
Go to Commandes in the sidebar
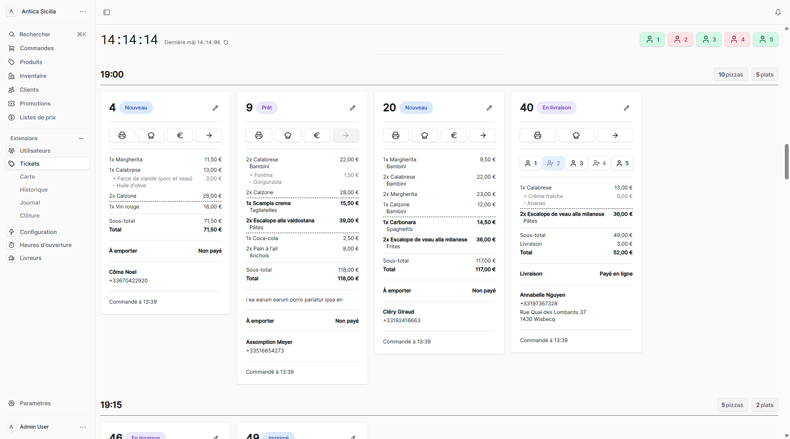click(x=37, y=48)
